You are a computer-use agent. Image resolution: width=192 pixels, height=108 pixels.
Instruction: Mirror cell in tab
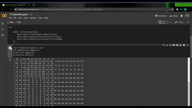(181, 45)
